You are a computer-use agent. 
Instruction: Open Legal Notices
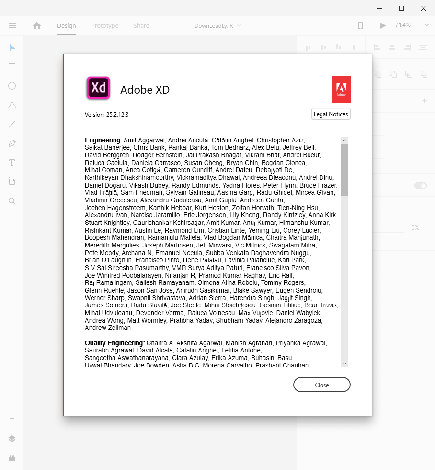tap(331, 114)
